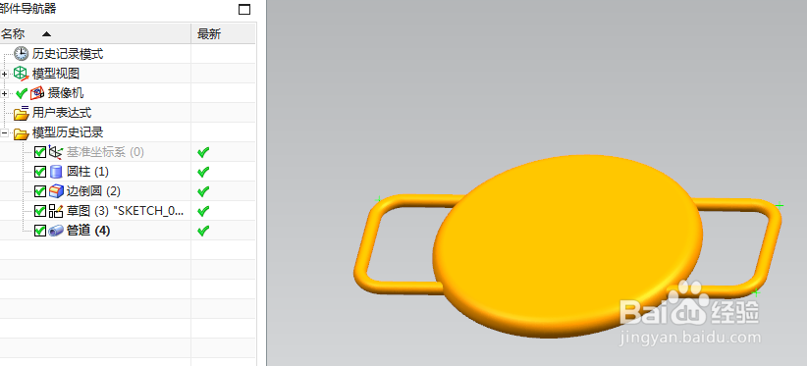Select the 边倒圆 (2) feature
This screenshot has height=366, width=807.
(x=93, y=191)
